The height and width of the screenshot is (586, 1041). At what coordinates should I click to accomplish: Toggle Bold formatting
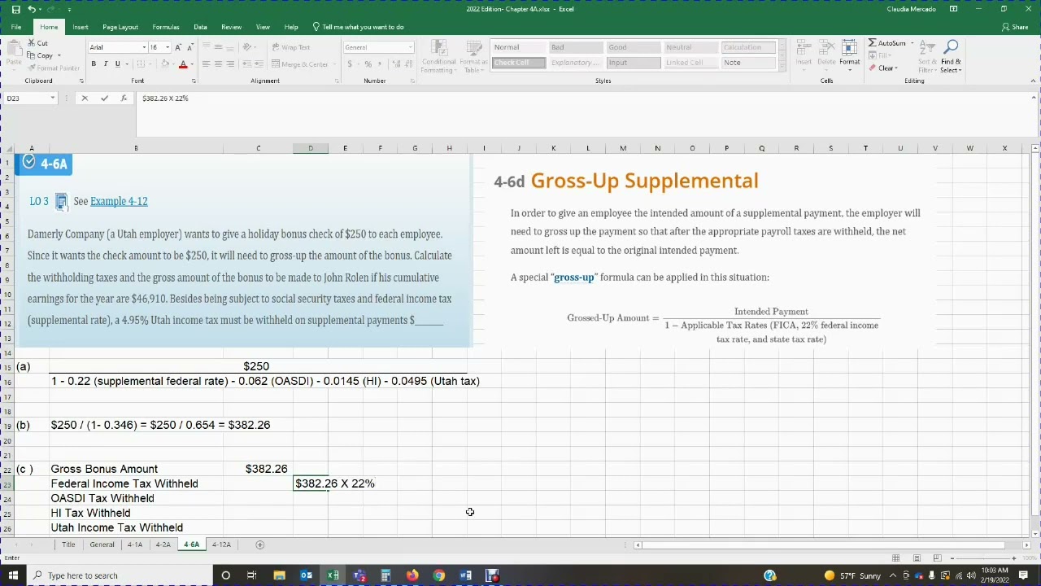[x=94, y=64]
